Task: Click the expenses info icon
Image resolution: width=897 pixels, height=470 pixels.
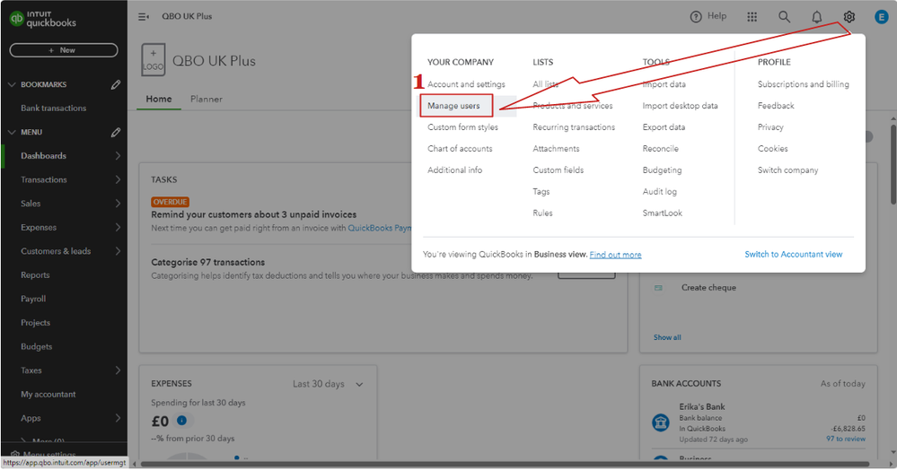Action: click(x=181, y=421)
